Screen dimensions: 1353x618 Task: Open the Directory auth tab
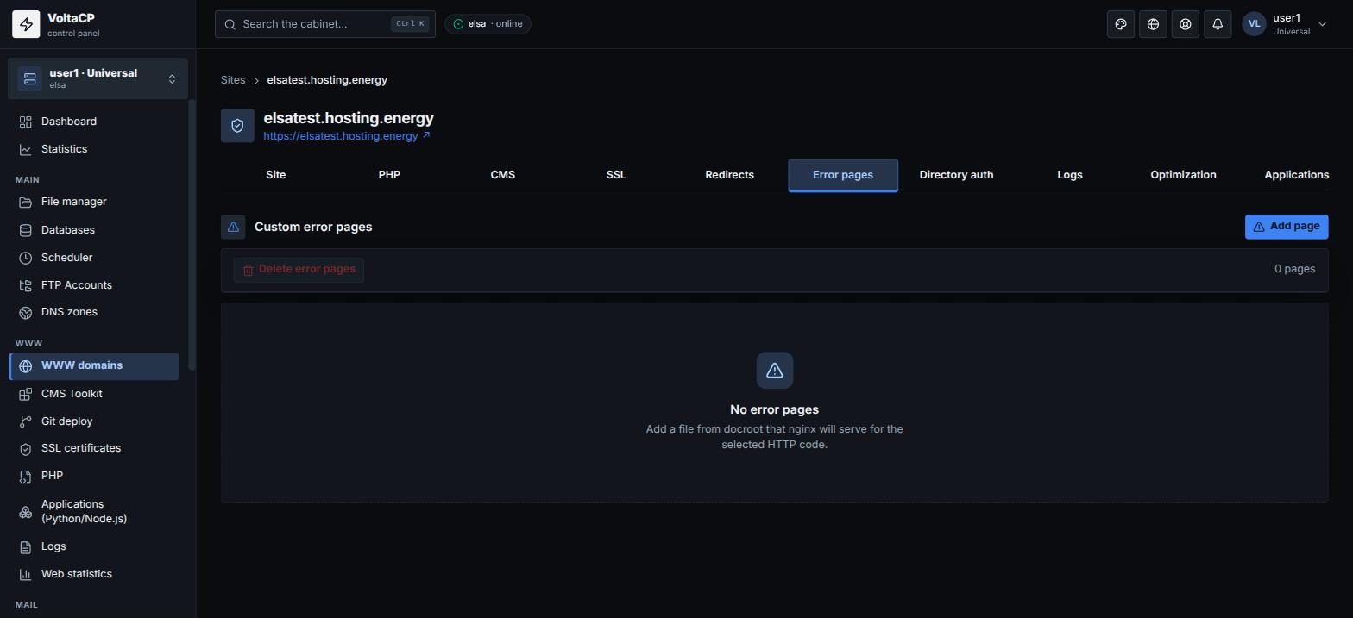point(956,175)
